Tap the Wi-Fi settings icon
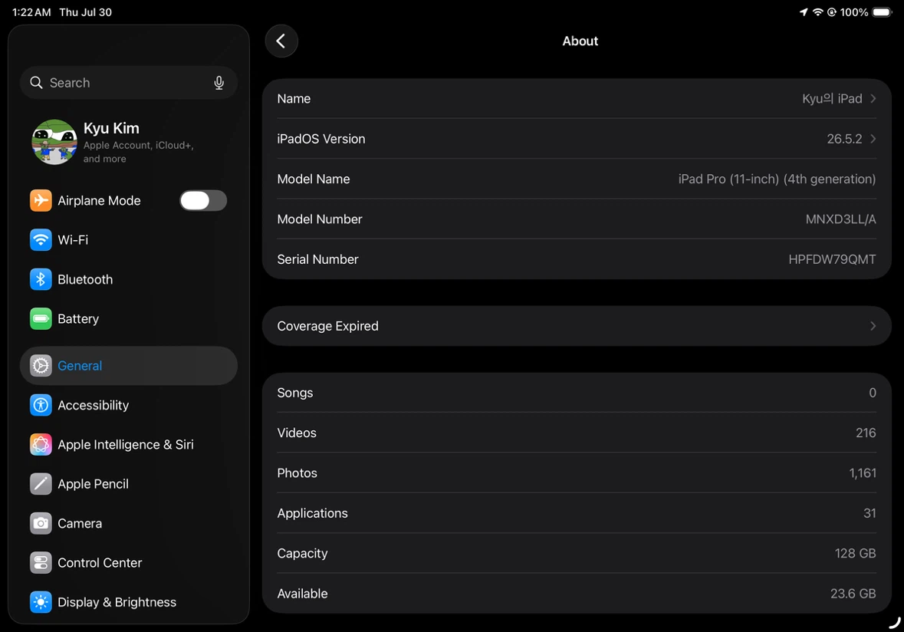The width and height of the screenshot is (904, 632). point(41,240)
